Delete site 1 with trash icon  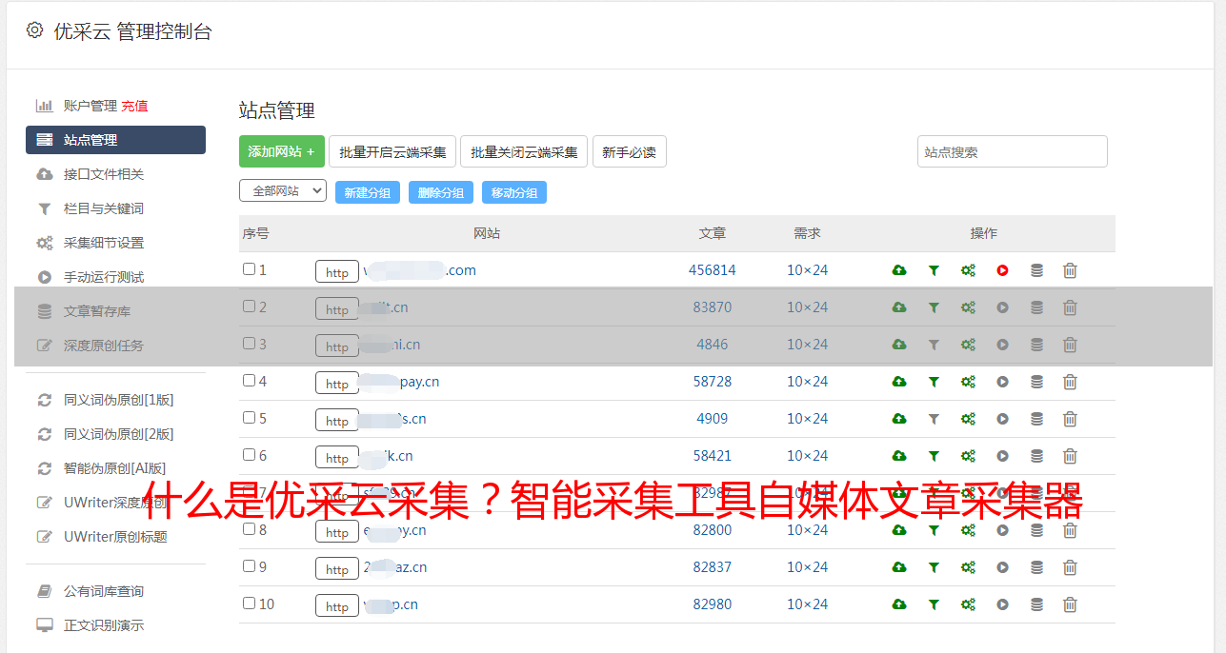[x=1070, y=270]
